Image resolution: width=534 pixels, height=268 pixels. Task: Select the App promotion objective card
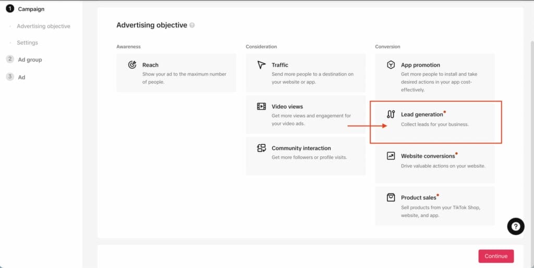435,77
